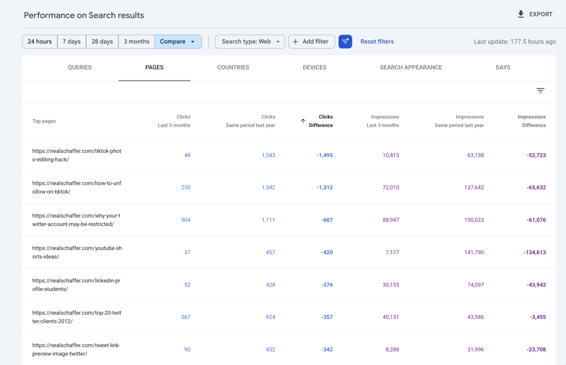Switch to the Days tab
This screenshot has width=566, height=365.
(x=503, y=67)
